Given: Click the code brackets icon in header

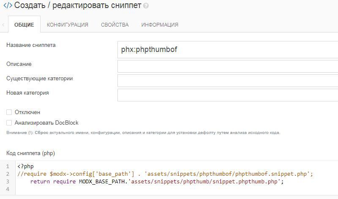Looking at the screenshot, I should pyautogui.click(x=8, y=6).
